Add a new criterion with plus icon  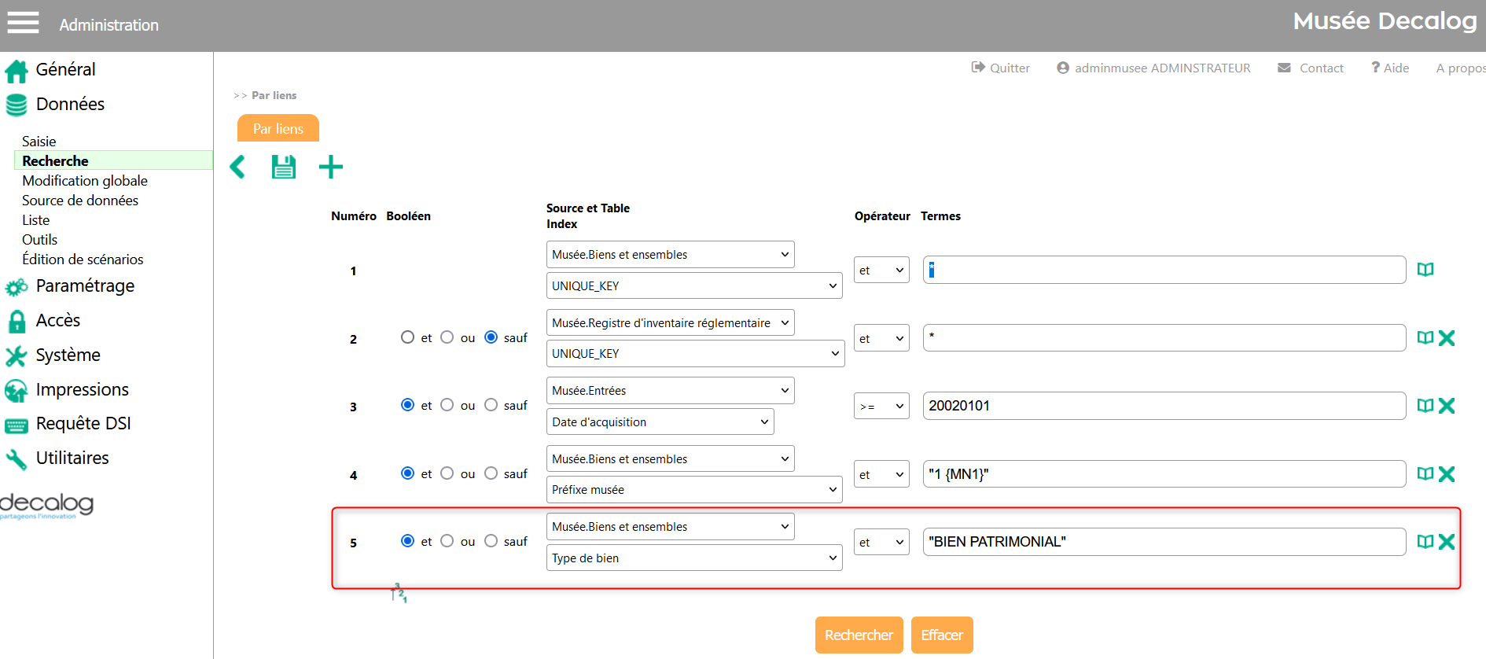[331, 167]
